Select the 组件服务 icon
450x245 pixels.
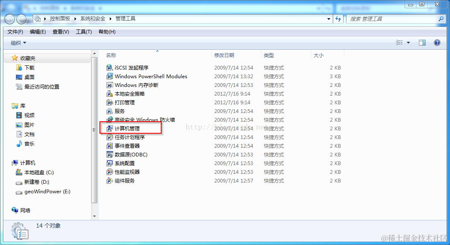[109, 180]
